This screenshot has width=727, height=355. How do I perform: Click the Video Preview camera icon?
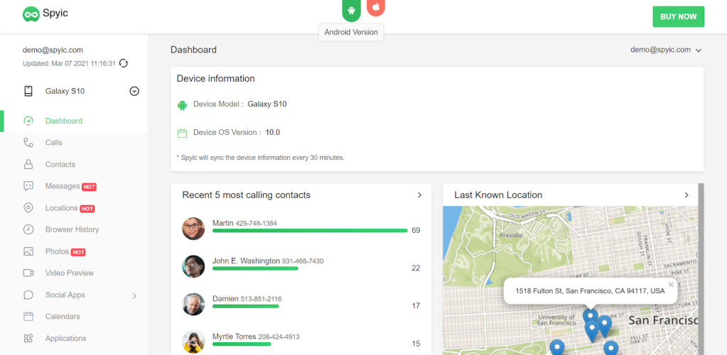click(x=28, y=273)
